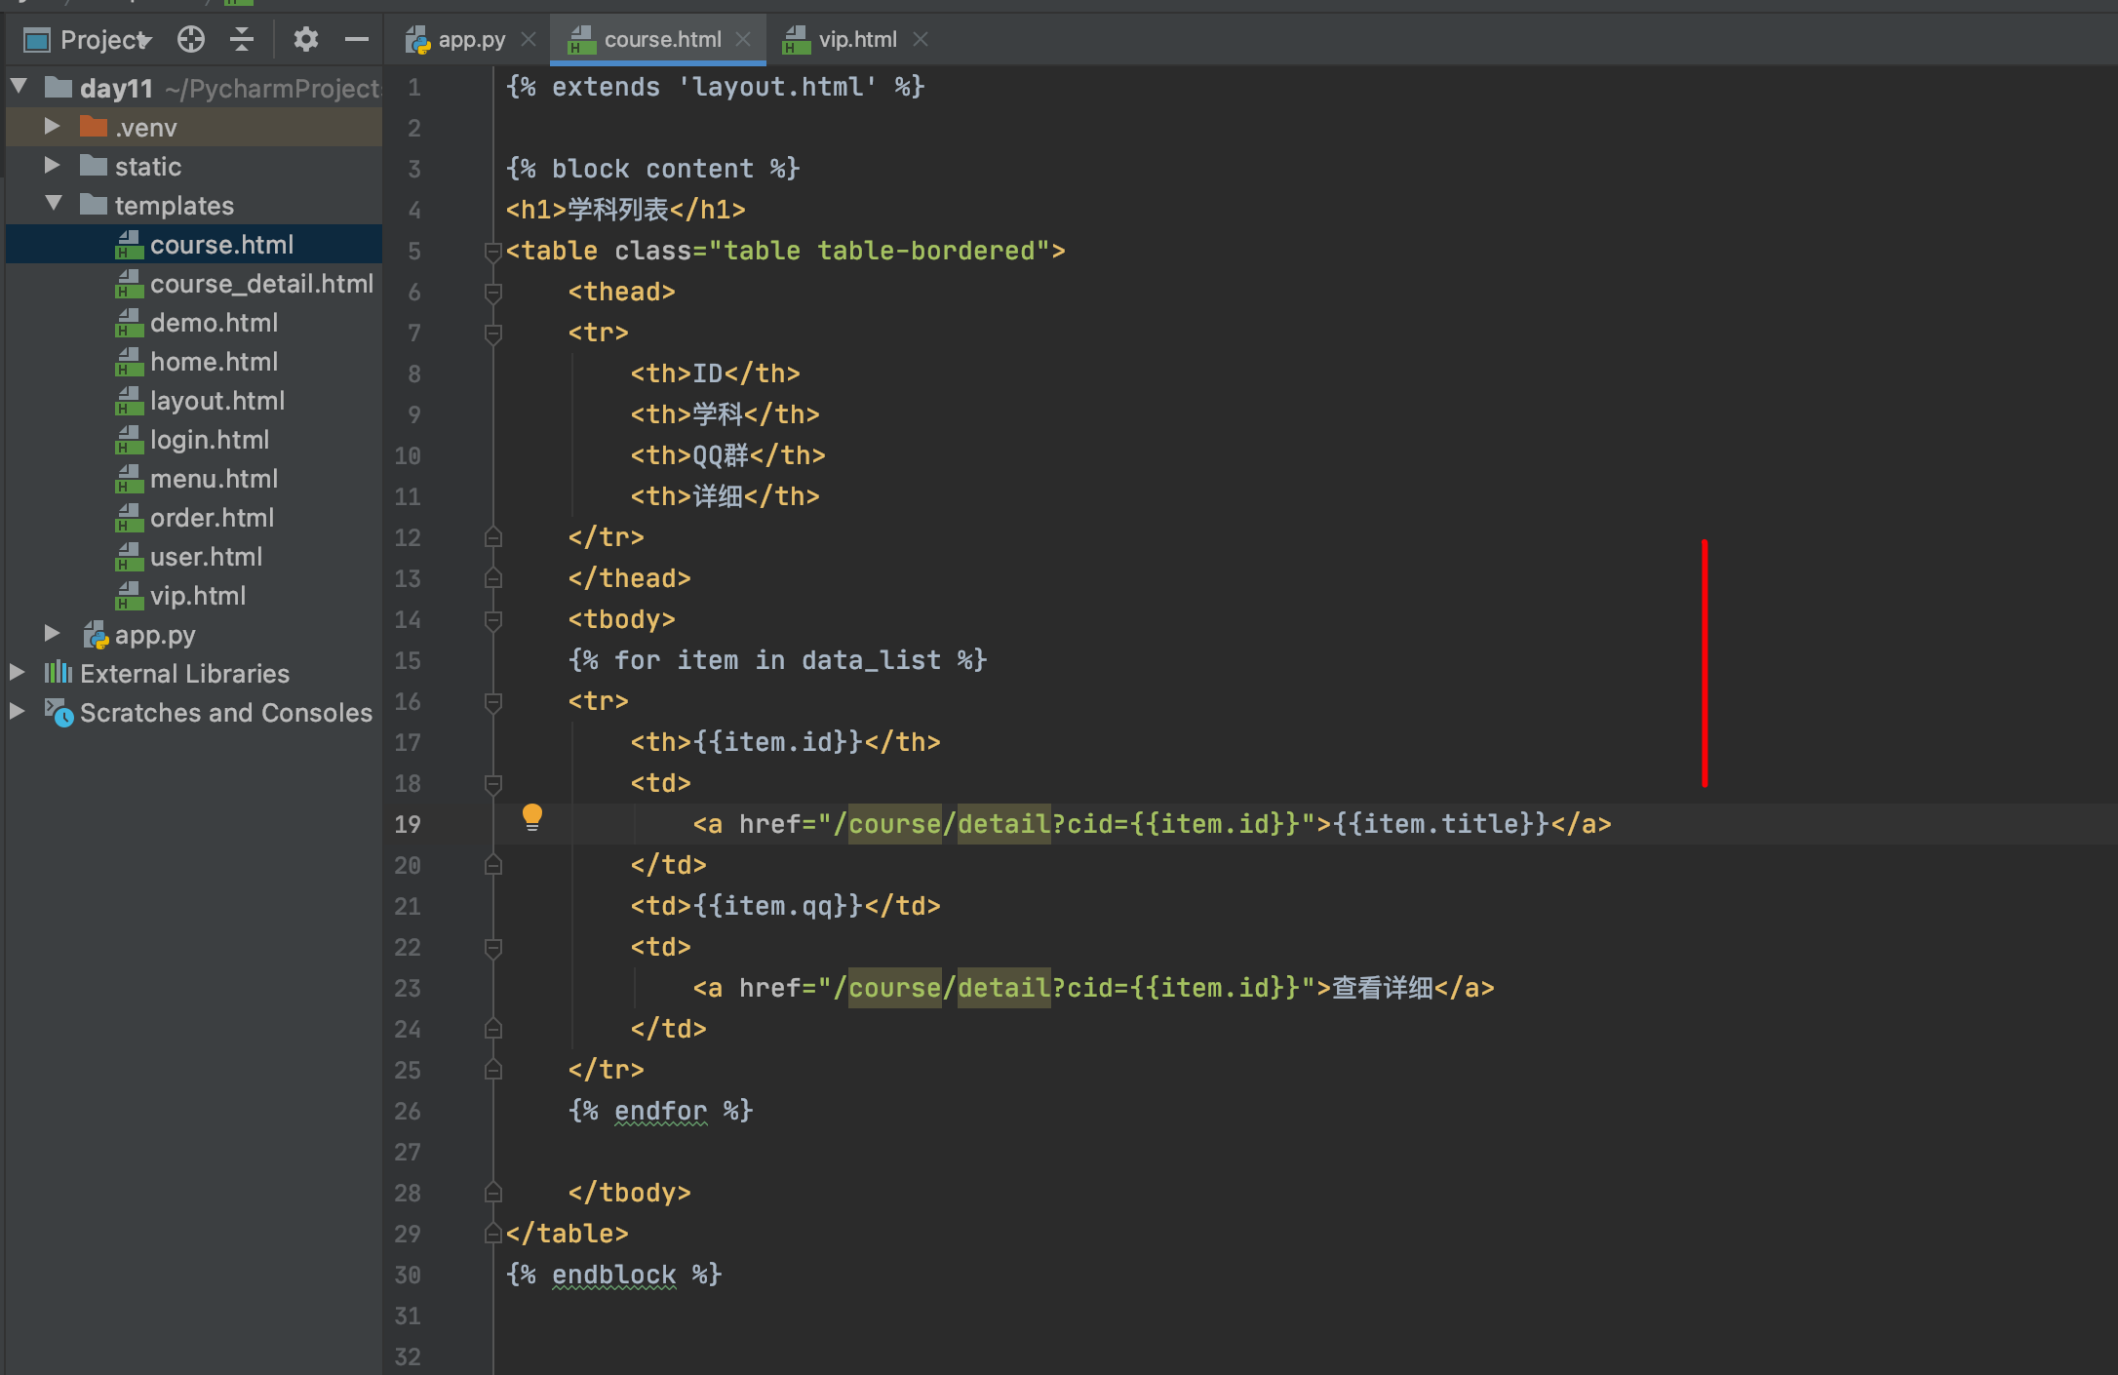Screen dimensions: 2118x1375
Task: Fold the tbody block at line 14
Action: [492, 620]
